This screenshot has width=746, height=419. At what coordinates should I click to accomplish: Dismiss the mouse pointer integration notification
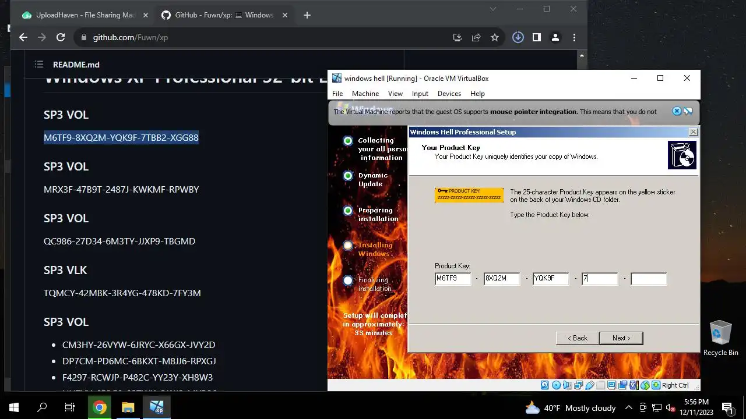677,111
